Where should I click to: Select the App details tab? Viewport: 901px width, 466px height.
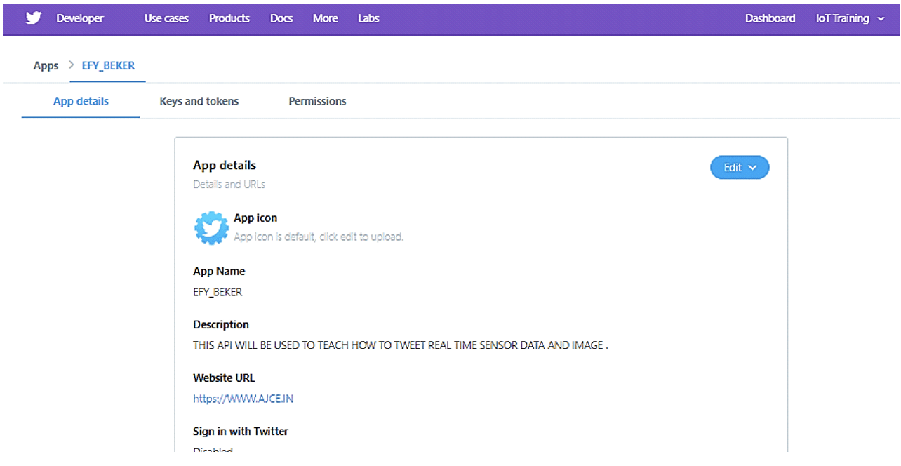[81, 101]
